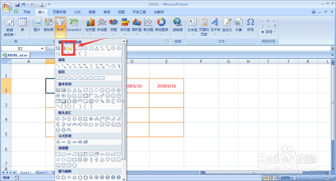This screenshot has width=336, height=181.
Task: Open the 页面布局 Page Layout tab
Action: click(59, 12)
